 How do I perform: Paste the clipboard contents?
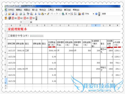coord(42,14)
